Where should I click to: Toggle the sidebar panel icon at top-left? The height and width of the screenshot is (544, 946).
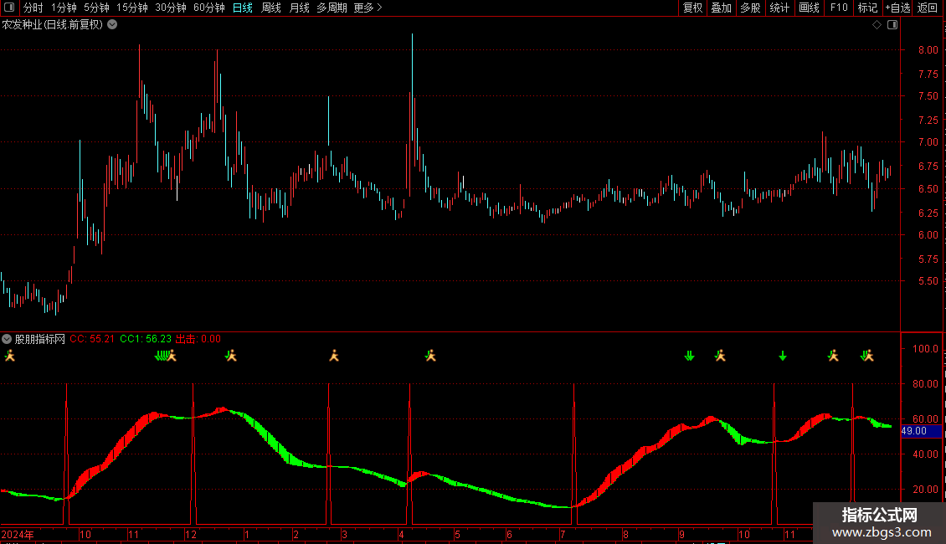(9, 8)
